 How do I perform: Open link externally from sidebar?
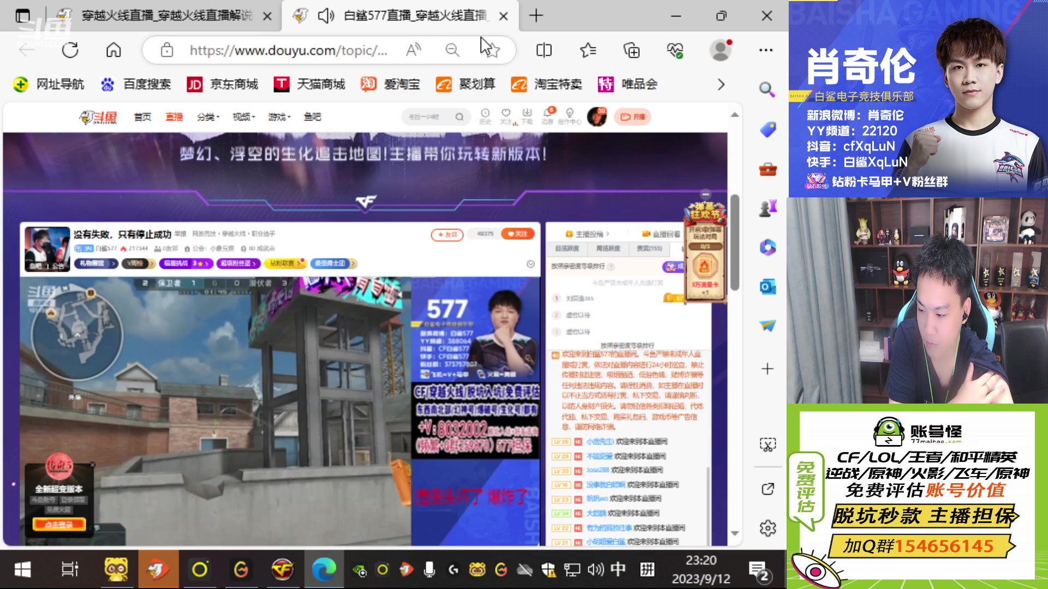pyautogui.click(x=767, y=489)
